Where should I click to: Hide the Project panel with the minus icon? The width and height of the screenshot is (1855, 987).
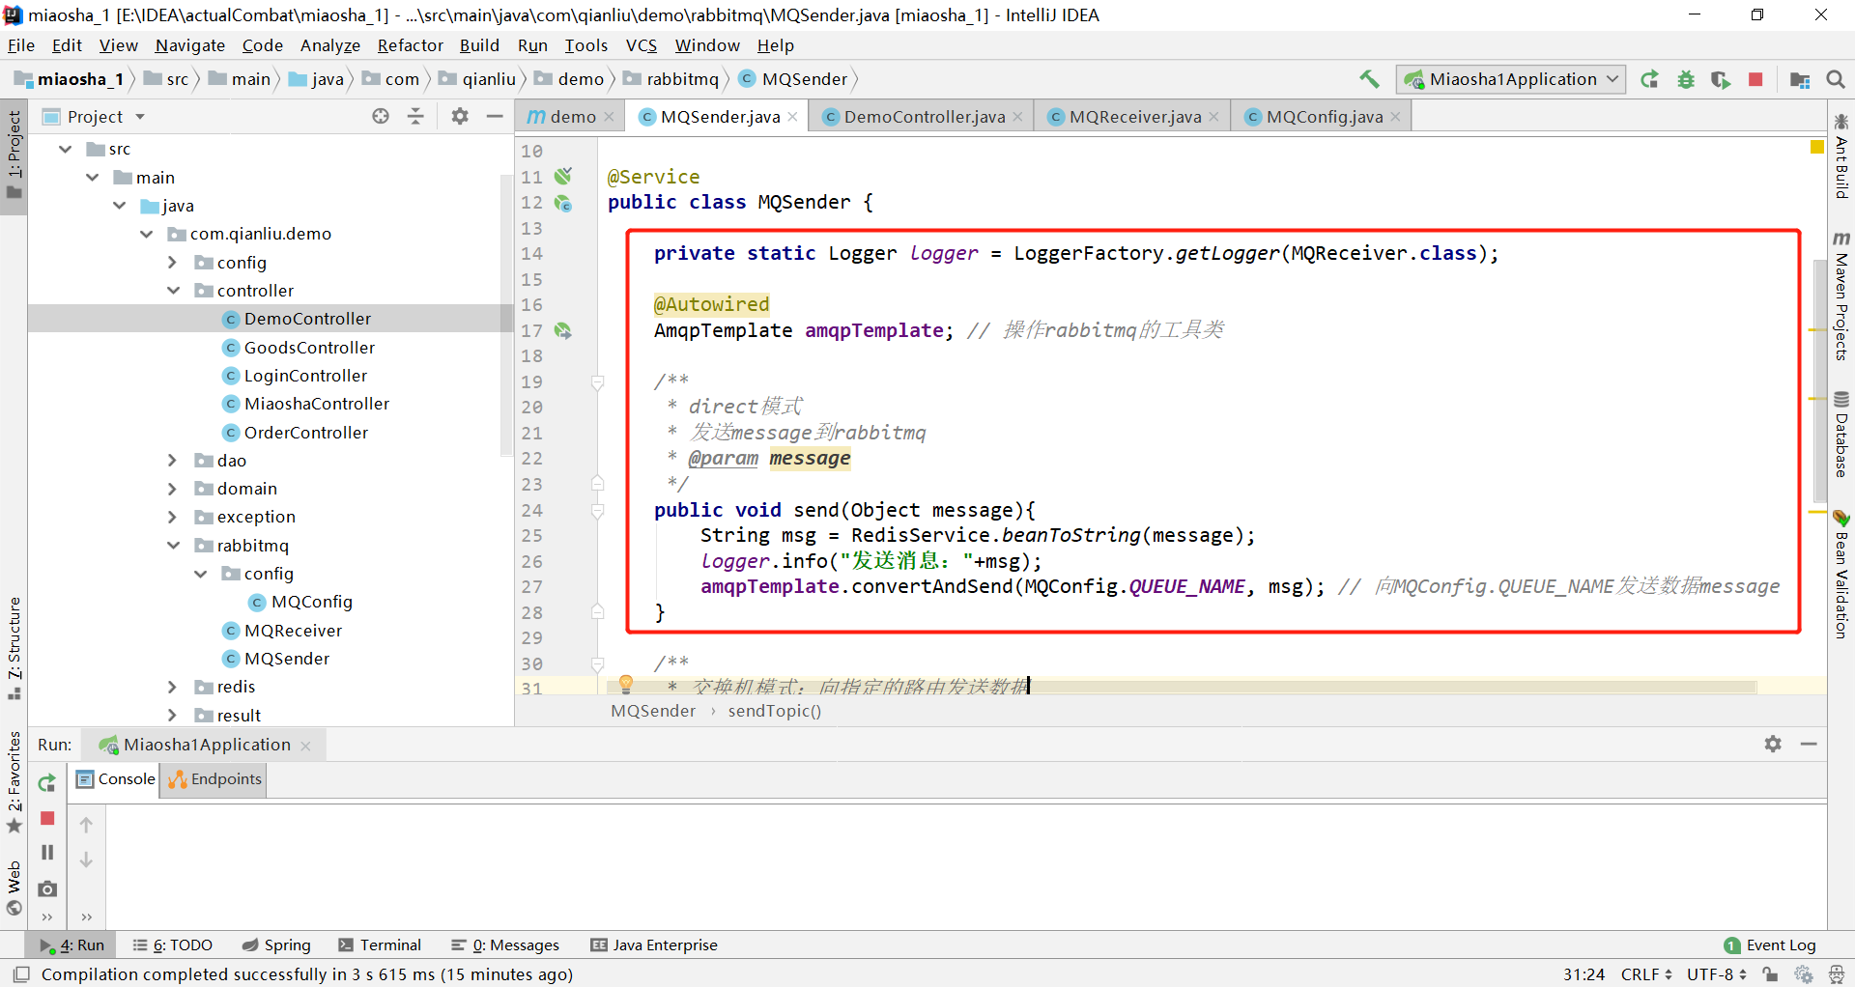[495, 116]
